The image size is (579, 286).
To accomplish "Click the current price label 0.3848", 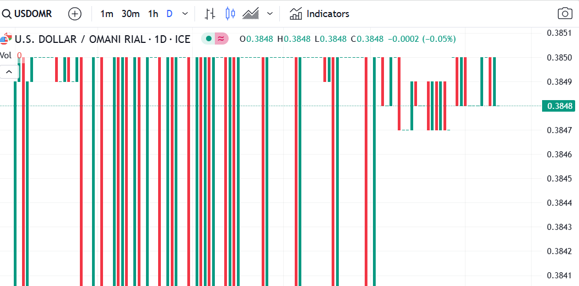I will [x=559, y=106].
